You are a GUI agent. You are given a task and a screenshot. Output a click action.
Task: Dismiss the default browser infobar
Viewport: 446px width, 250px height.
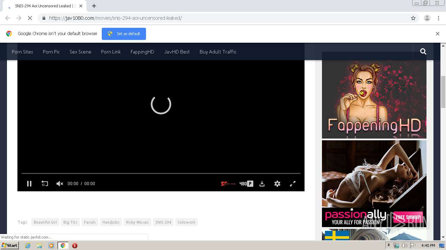(x=437, y=34)
